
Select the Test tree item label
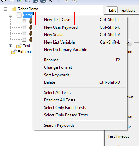tap(27, 46)
